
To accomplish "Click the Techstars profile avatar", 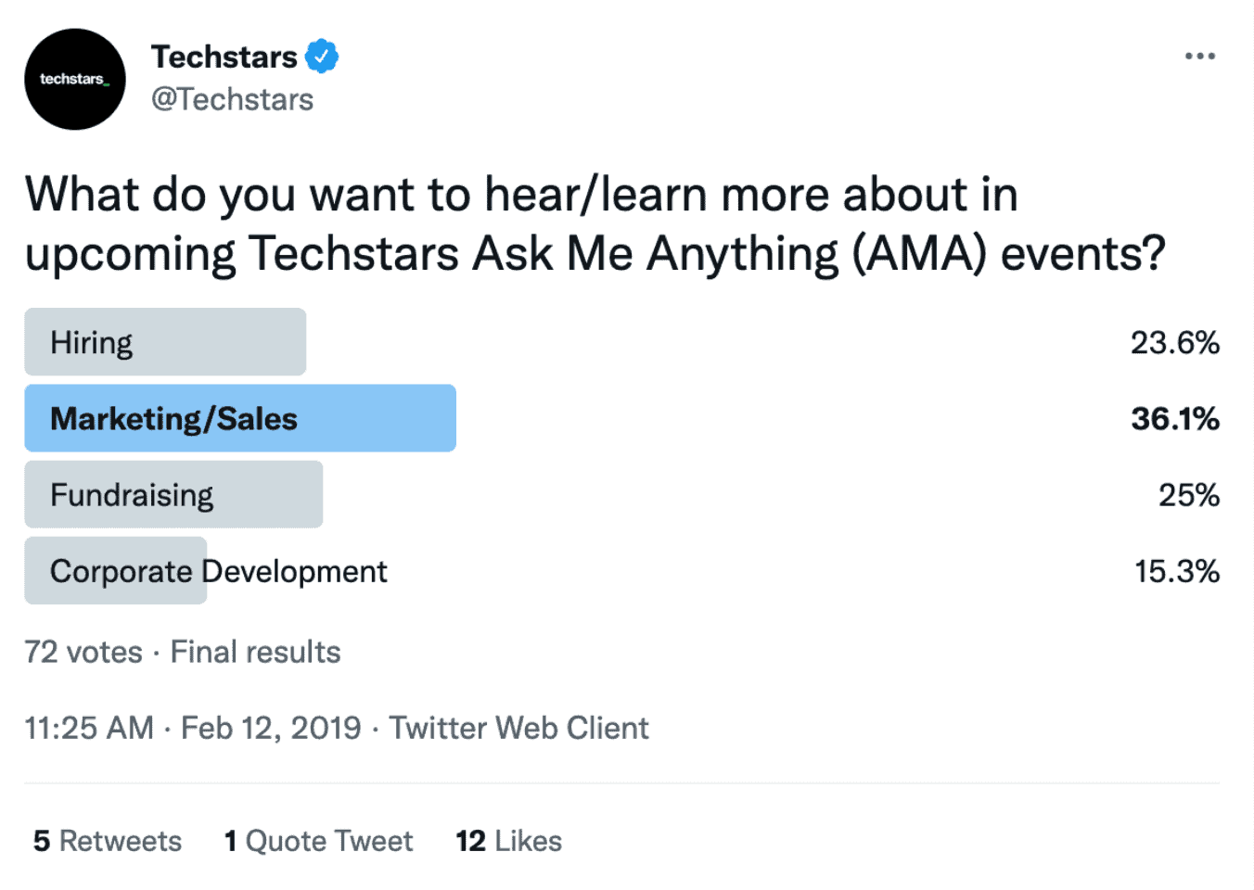I will pos(74,79).
